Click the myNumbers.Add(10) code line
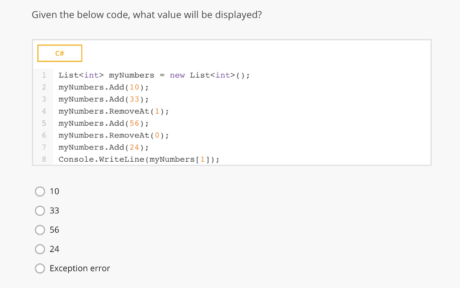 tap(103, 87)
